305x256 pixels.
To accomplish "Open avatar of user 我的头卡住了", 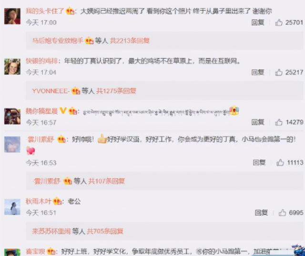I will [x=12, y=16].
